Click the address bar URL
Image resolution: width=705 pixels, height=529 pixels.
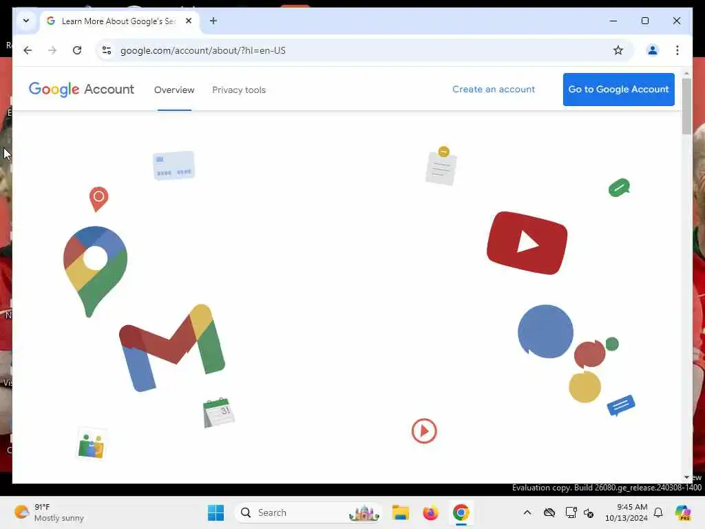(x=203, y=50)
